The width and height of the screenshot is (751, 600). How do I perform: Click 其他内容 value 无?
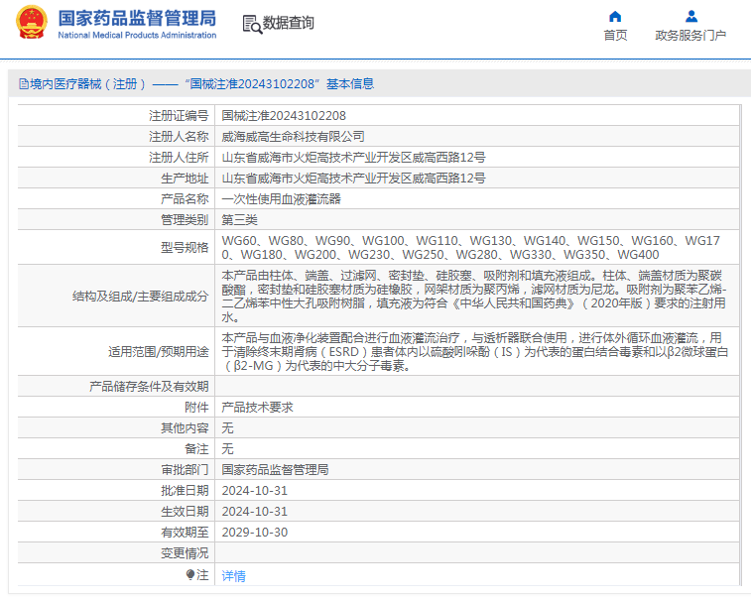coord(227,427)
